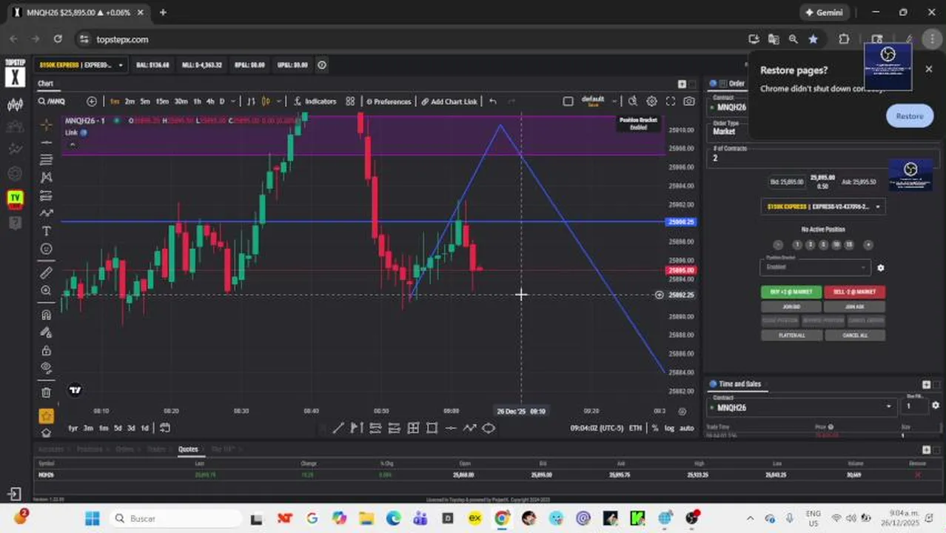
Task: Click Sell -2 @ Market button
Action: 854,292
